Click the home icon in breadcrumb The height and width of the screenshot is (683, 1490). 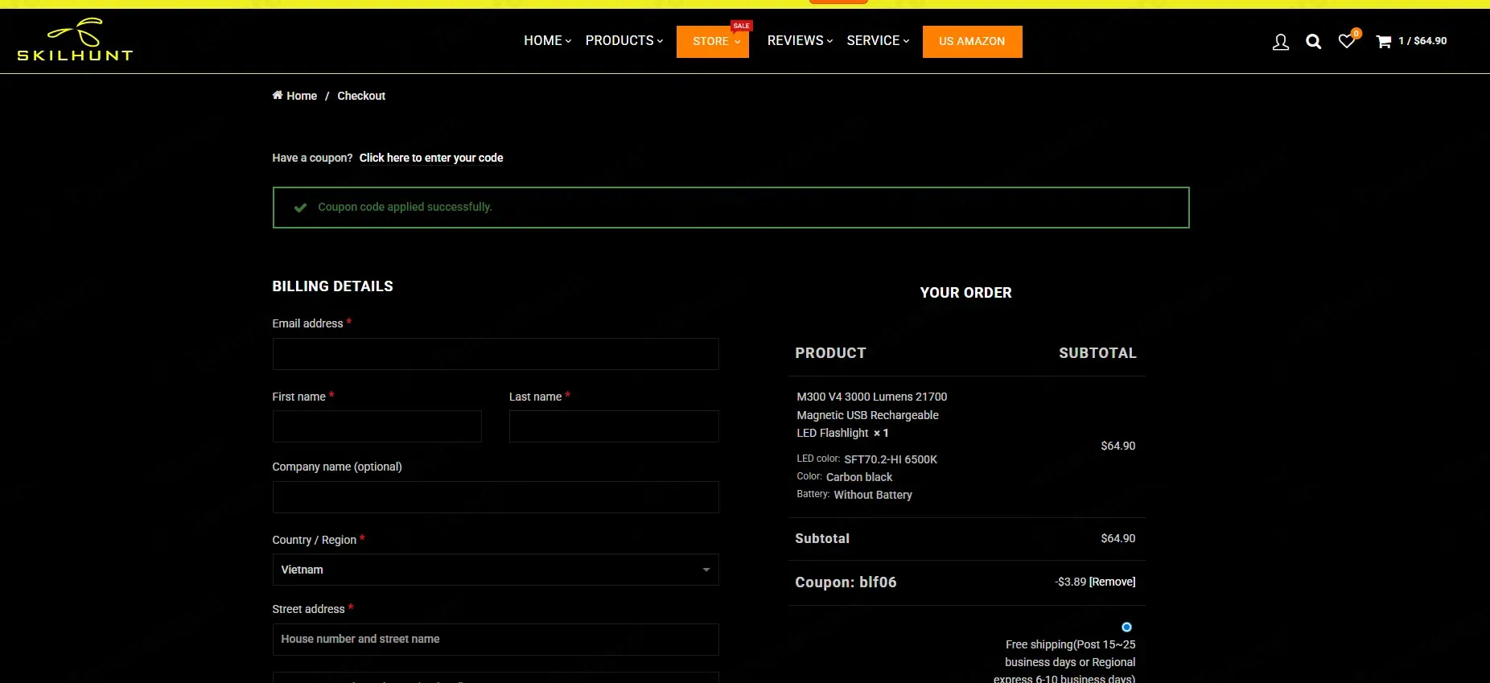tap(278, 95)
